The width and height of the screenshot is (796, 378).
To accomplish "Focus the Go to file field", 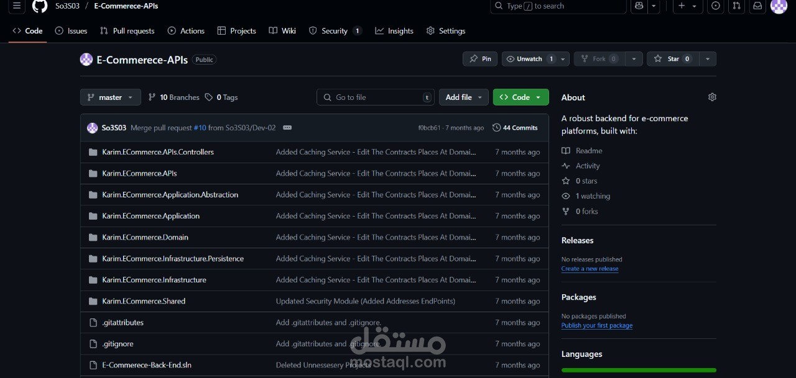I will (376, 97).
